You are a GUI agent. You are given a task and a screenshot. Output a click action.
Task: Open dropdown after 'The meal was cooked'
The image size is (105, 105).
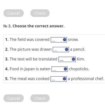pyautogui.click(x=59, y=79)
